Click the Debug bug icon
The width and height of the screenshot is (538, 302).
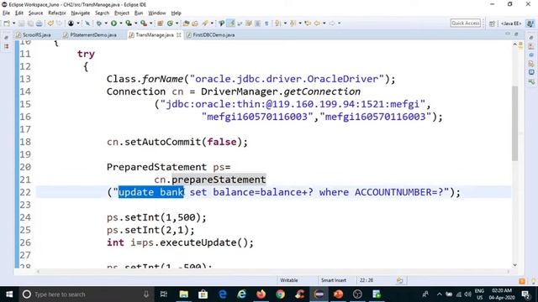[x=99, y=23]
